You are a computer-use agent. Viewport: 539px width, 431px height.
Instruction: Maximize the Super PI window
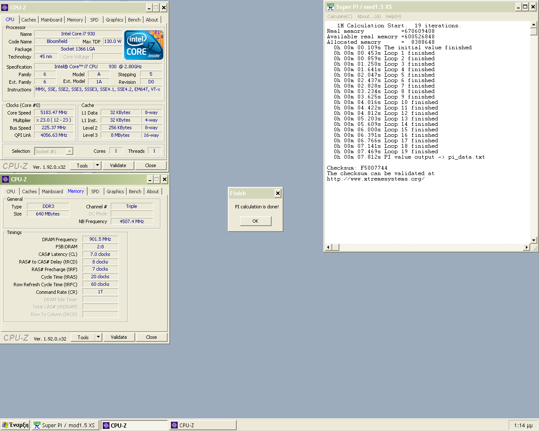point(525,7)
